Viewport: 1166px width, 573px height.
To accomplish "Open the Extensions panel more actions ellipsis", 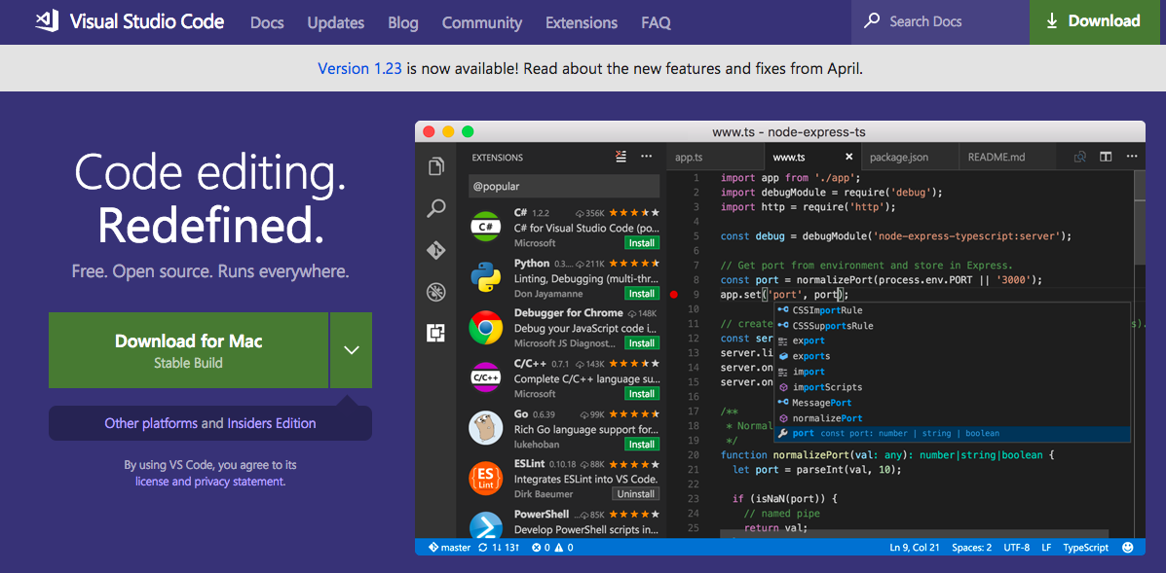I will 646,157.
